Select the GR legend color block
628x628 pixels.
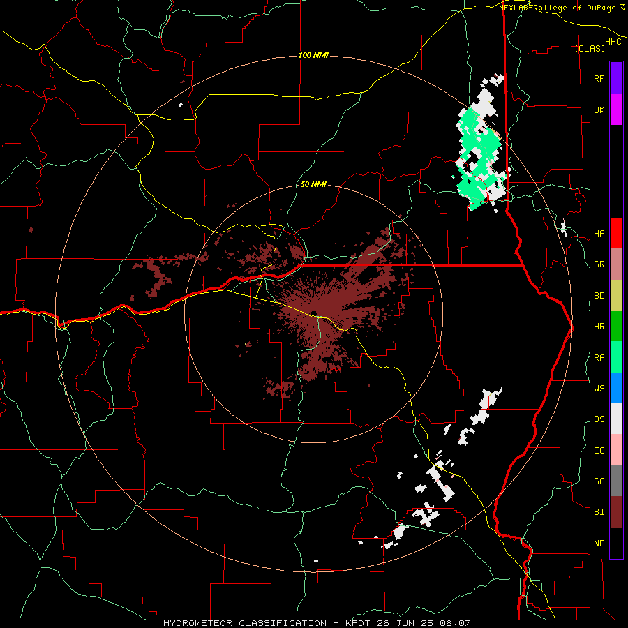pos(616,264)
